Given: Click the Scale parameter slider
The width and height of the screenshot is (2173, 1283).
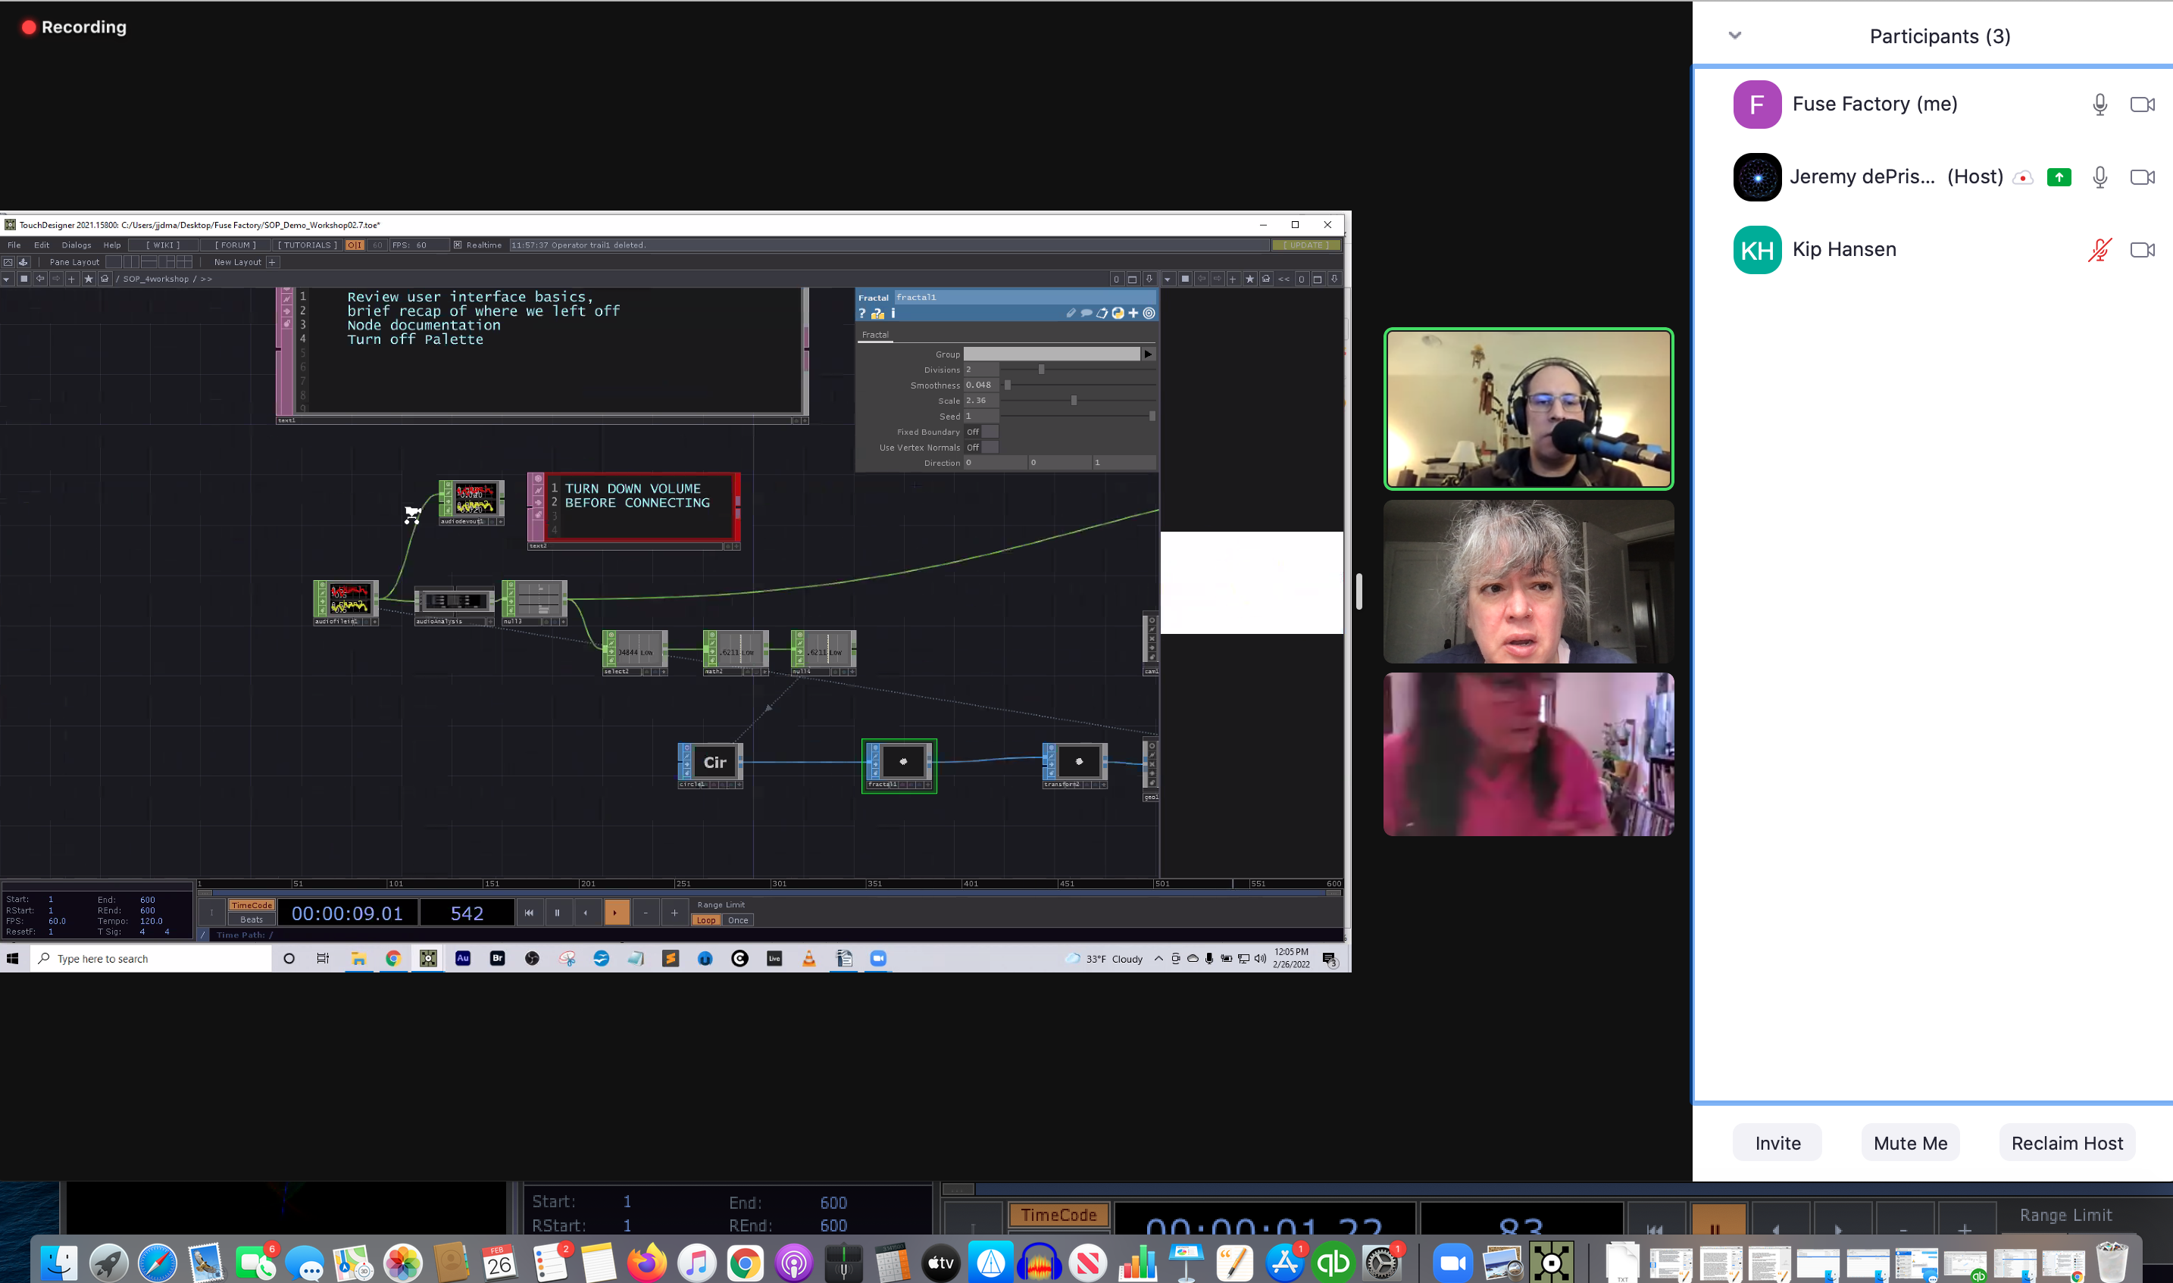Looking at the screenshot, I should (1074, 401).
